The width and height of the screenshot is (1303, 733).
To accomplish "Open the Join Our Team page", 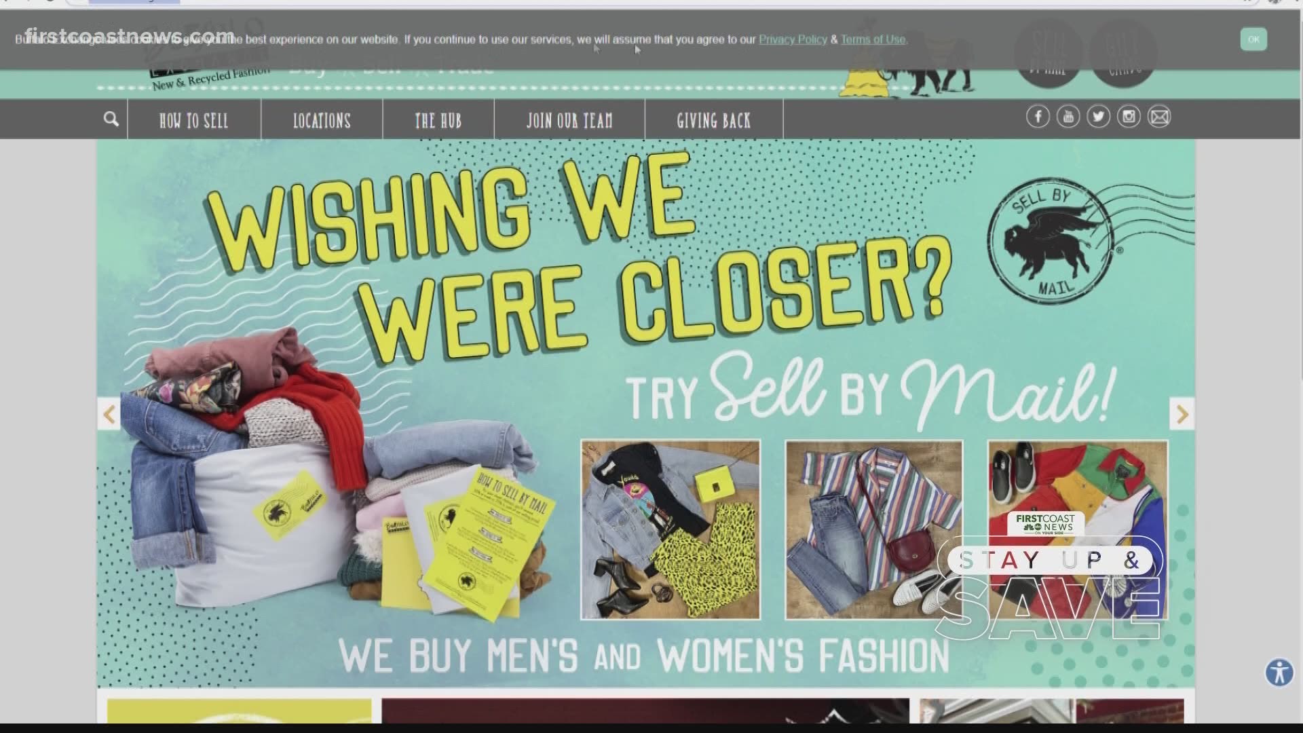I will tap(569, 120).
